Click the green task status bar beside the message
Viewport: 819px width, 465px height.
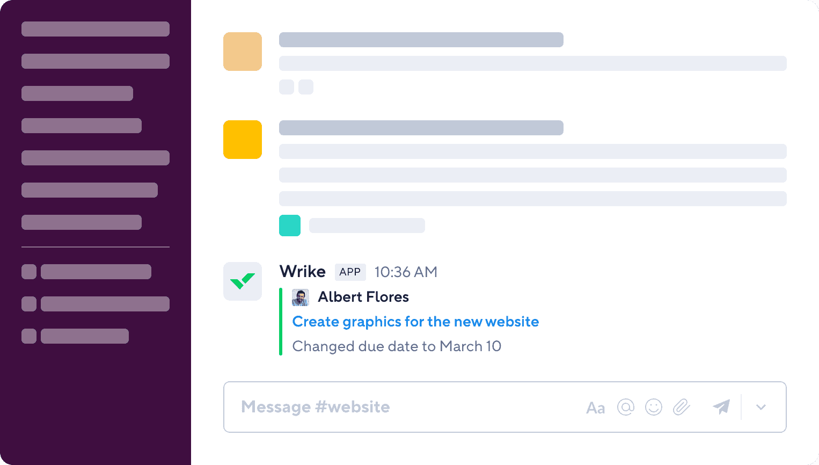click(x=280, y=321)
